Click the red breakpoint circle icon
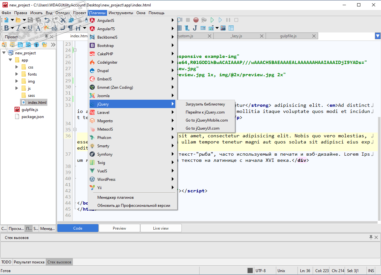Screen dimensions: 381x275 (x=196, y=20)
